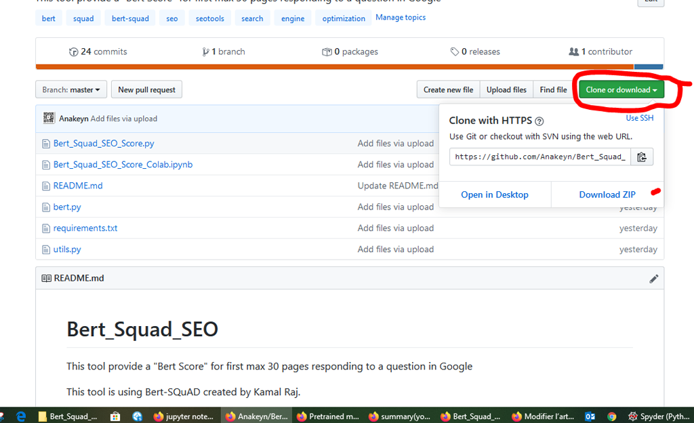
Task: Open Bert_Squad_SEO_Score_Colab.ipynb file link
Action: click(123, 165)
